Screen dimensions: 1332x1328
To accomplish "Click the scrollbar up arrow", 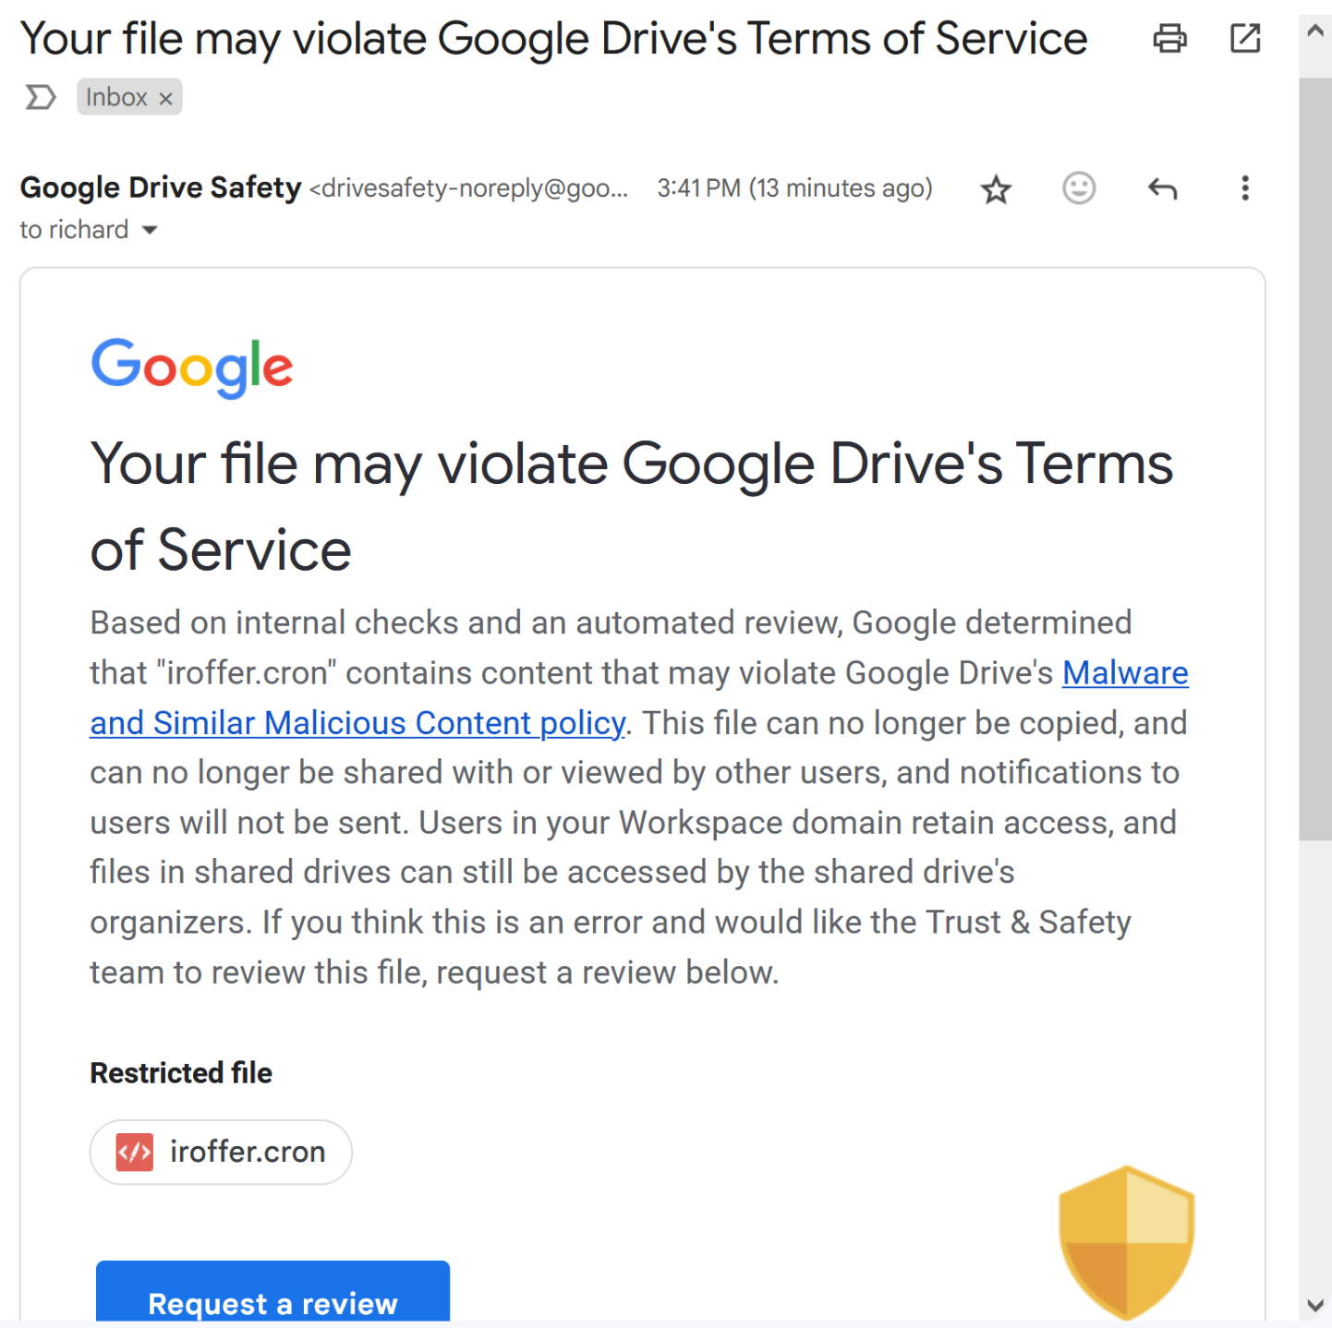I will [x=1315, y=30].
